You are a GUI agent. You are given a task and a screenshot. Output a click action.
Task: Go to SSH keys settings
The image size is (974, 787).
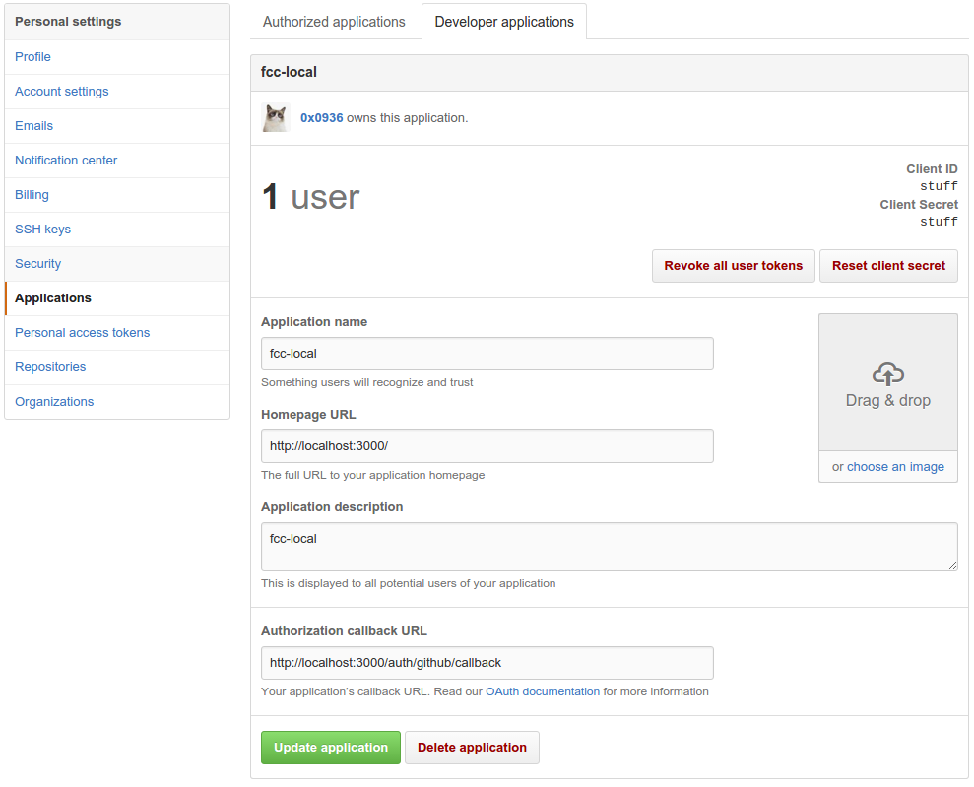tap(43, 230)
